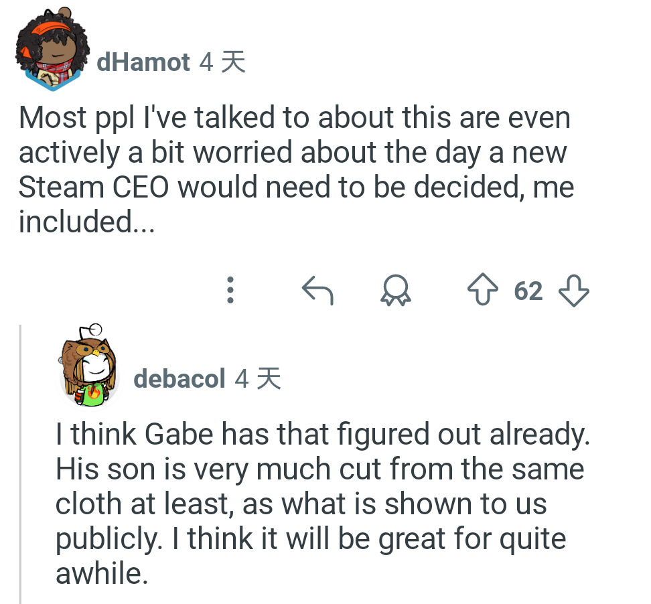Open the three-dot more options menu
Screen dimensions: 651x604
[230, 291]
